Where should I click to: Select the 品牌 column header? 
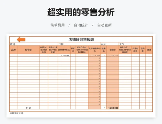[13, 50]
